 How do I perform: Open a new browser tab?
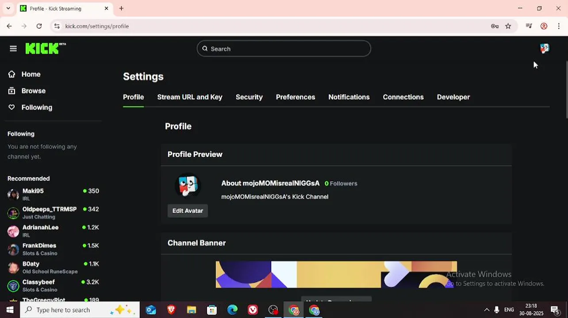(121, 8)
